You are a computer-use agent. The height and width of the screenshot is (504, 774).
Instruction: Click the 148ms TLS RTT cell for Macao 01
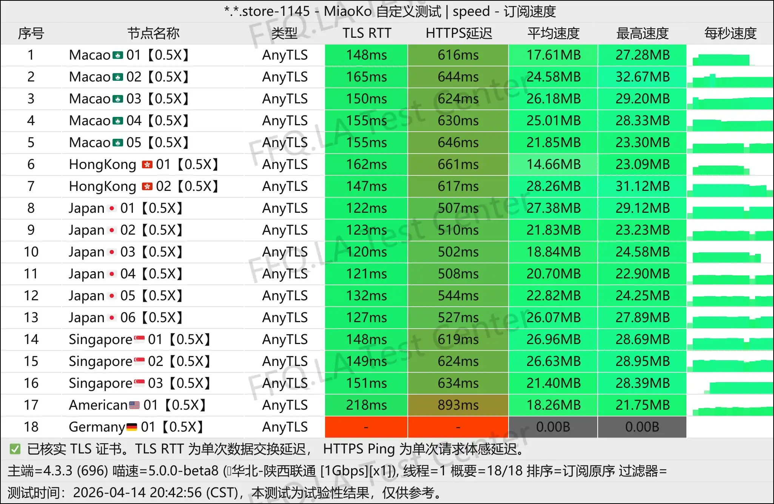click(x=366, y=55)
